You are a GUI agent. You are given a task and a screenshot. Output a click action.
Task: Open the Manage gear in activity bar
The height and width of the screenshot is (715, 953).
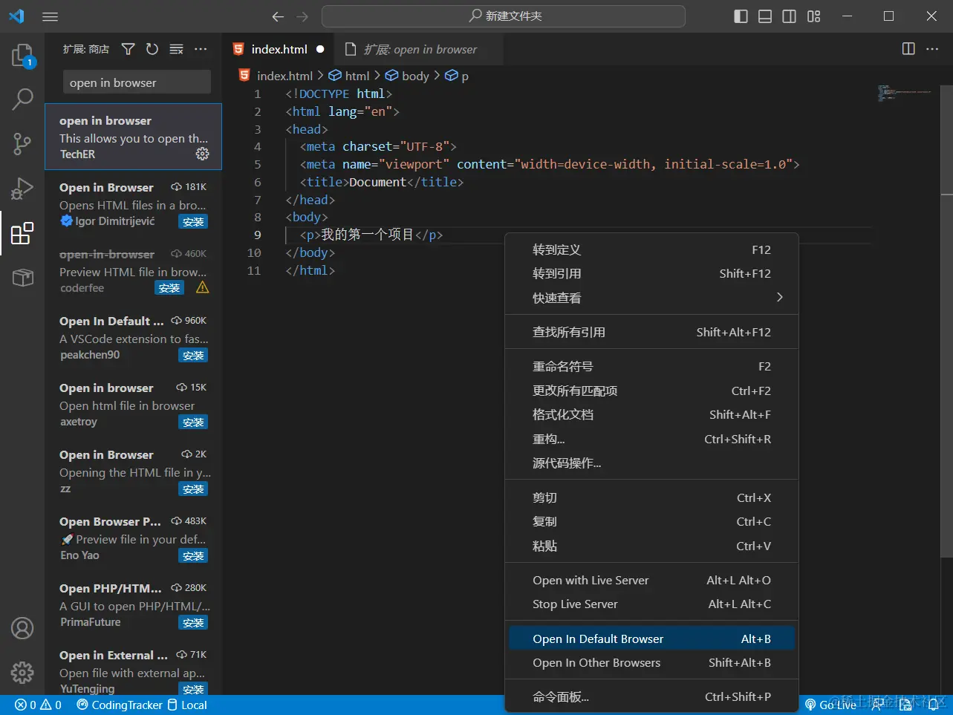[22, 673]
